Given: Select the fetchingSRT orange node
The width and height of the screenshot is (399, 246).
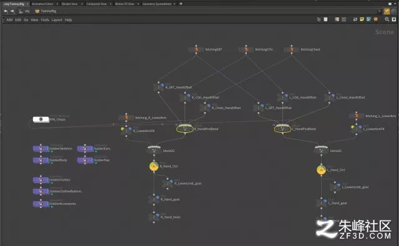Looking at the screenshot, I should click(x=196, y=49).
